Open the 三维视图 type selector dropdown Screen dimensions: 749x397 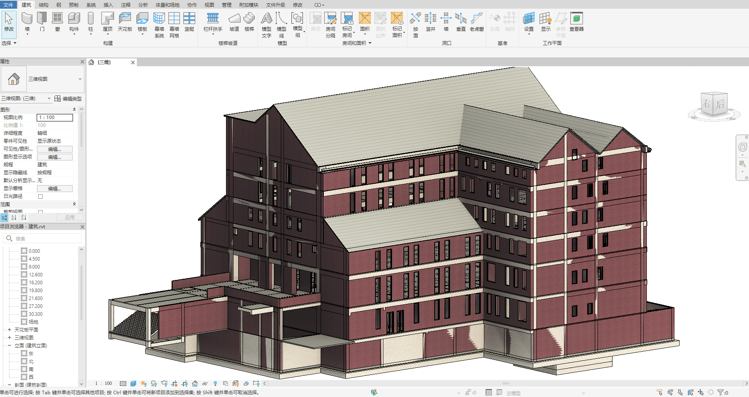click(80, 79)
